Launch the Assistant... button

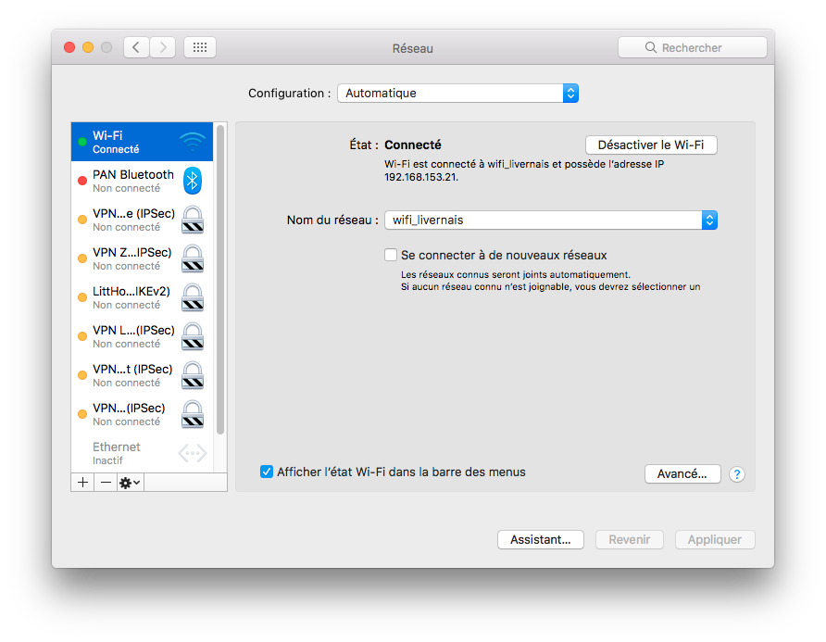pyautogui.click(x=541, y=540)
